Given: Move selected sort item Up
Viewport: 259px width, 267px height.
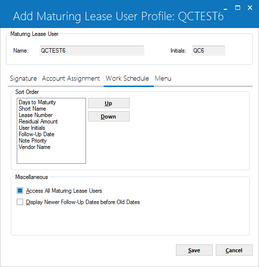Looking at the screenshot, I should [109, 103].
